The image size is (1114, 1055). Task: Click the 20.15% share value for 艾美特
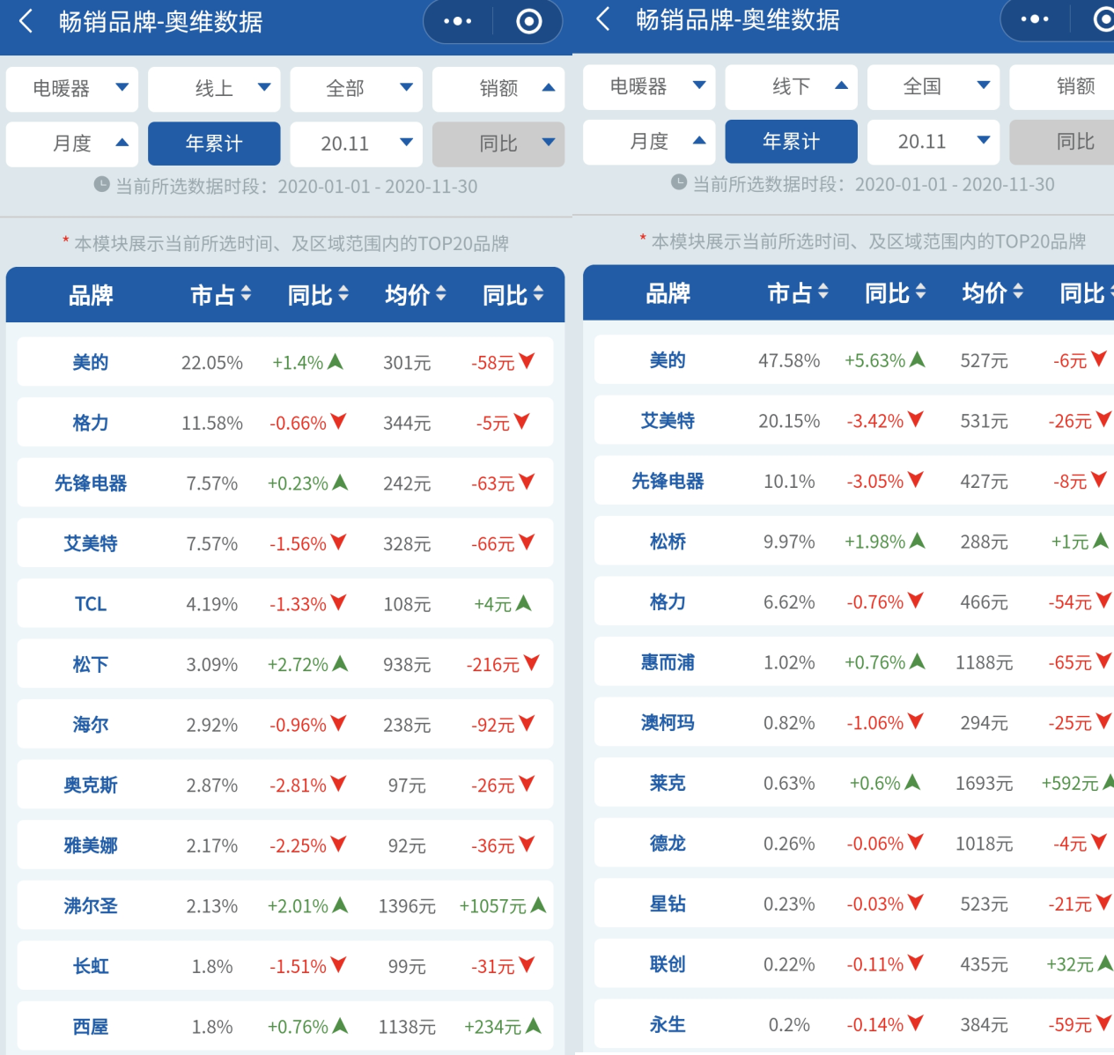pyautogui.click(x=789, y=422)
